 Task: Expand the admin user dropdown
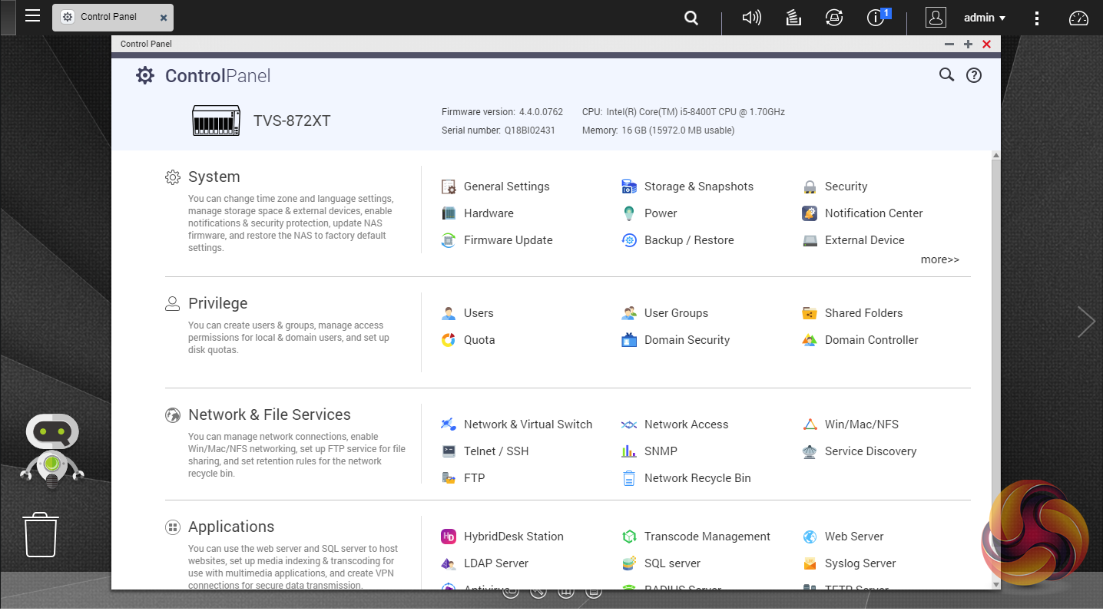[x=985, y=18]
